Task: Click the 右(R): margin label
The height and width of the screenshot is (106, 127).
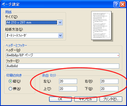Action: (x=89, y=81)
